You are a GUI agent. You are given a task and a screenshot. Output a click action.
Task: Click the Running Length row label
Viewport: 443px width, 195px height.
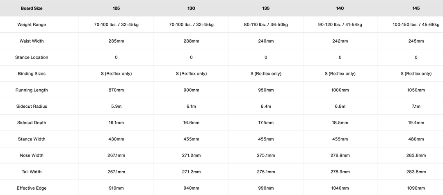click(32, 90)
